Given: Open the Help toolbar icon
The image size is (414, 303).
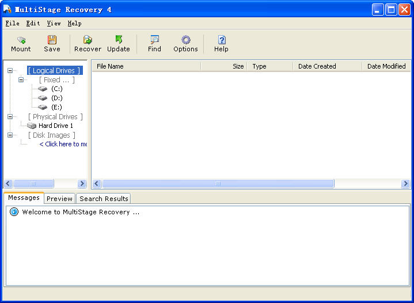Looking at the screenshot, I should coord(221,40).
